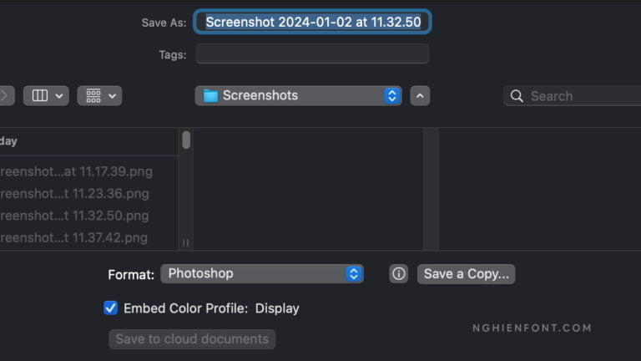Image resolution: width=641 pixels, height=361 pixels.
Task: Collapse the dialog with the chevron button
Action: (421, 95)
